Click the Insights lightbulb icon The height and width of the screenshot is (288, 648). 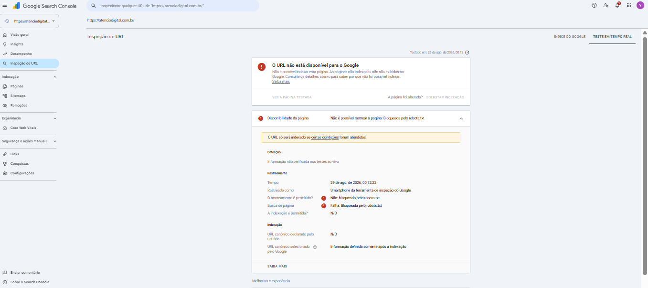(x=5, y=44)
